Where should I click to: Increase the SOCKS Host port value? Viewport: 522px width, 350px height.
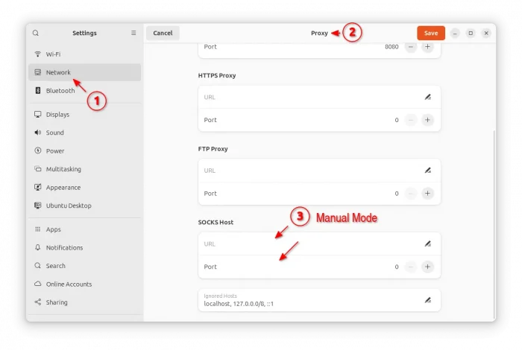427,267
